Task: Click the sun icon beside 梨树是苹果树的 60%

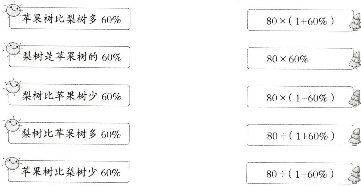Action: pyautogui.click(x=13, y=48)
